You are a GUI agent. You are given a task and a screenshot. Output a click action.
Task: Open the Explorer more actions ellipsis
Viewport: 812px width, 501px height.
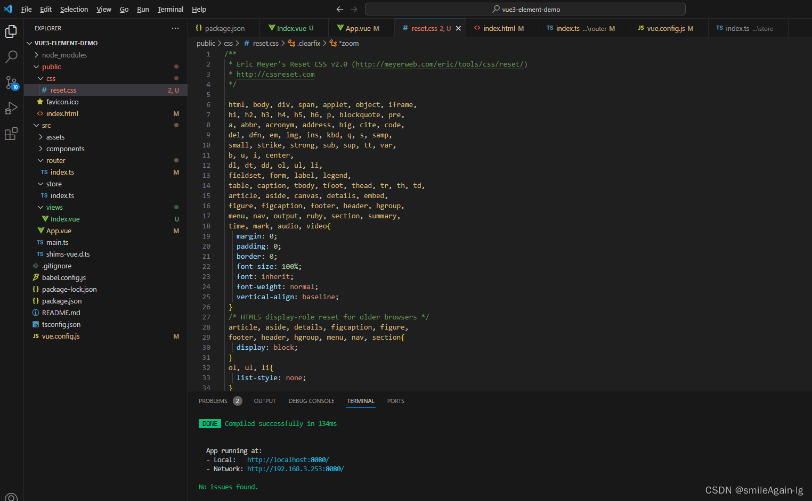(x=175, y=28)
